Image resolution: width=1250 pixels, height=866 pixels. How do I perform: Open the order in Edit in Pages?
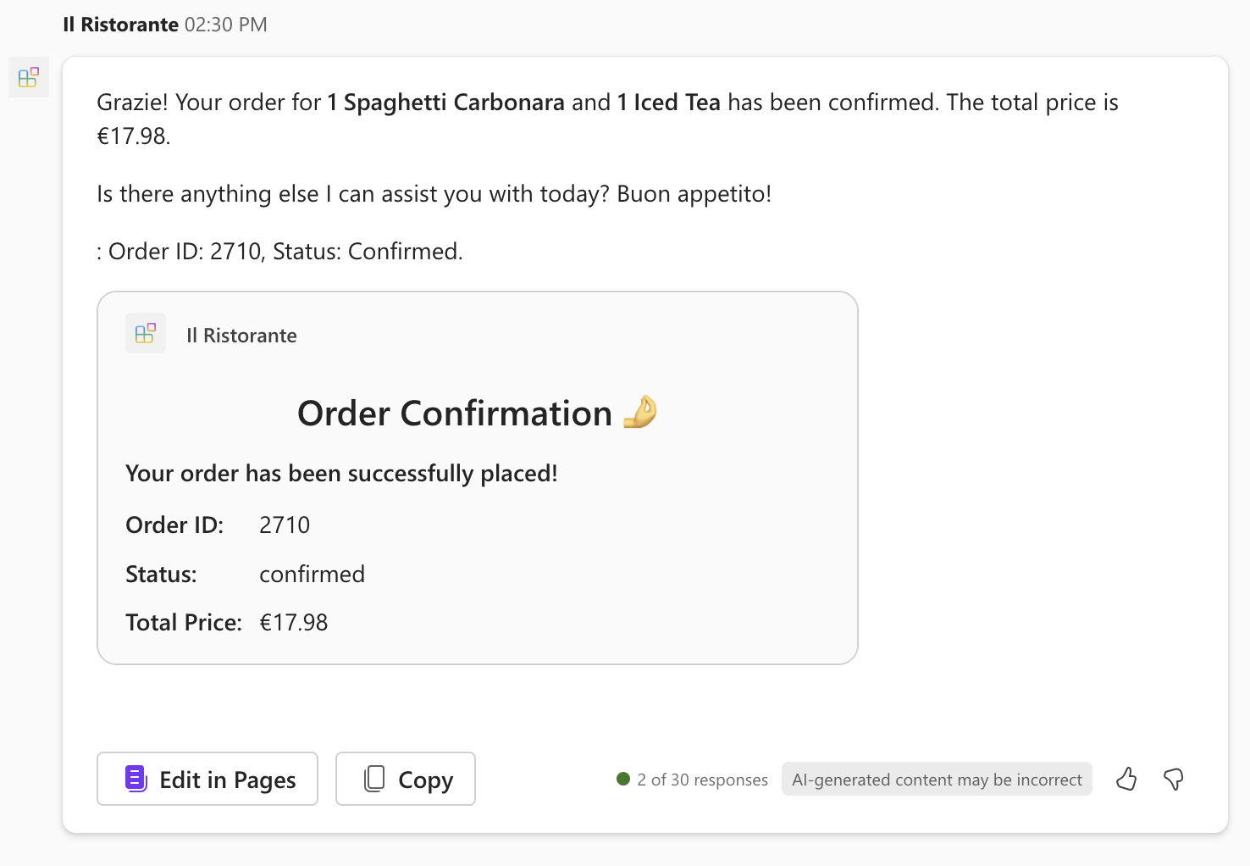click(x=207, y=779)
